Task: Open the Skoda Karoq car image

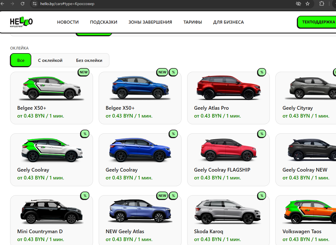Action: [x=228, y=212]
